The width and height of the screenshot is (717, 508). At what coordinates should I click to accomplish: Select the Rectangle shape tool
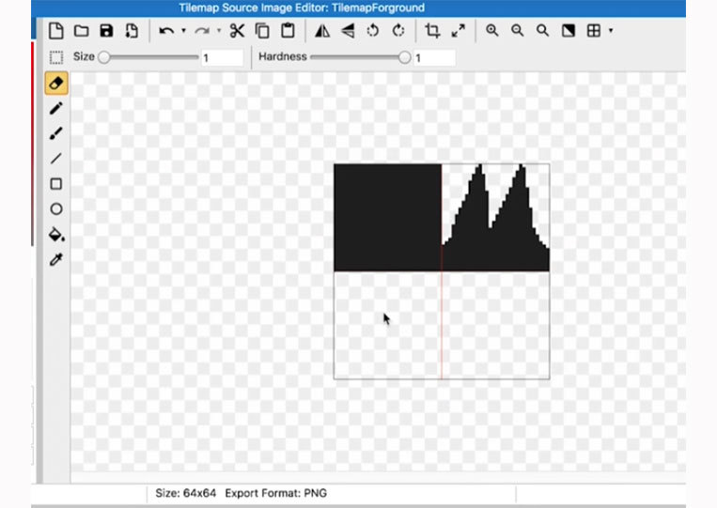(x=56, y=184)
